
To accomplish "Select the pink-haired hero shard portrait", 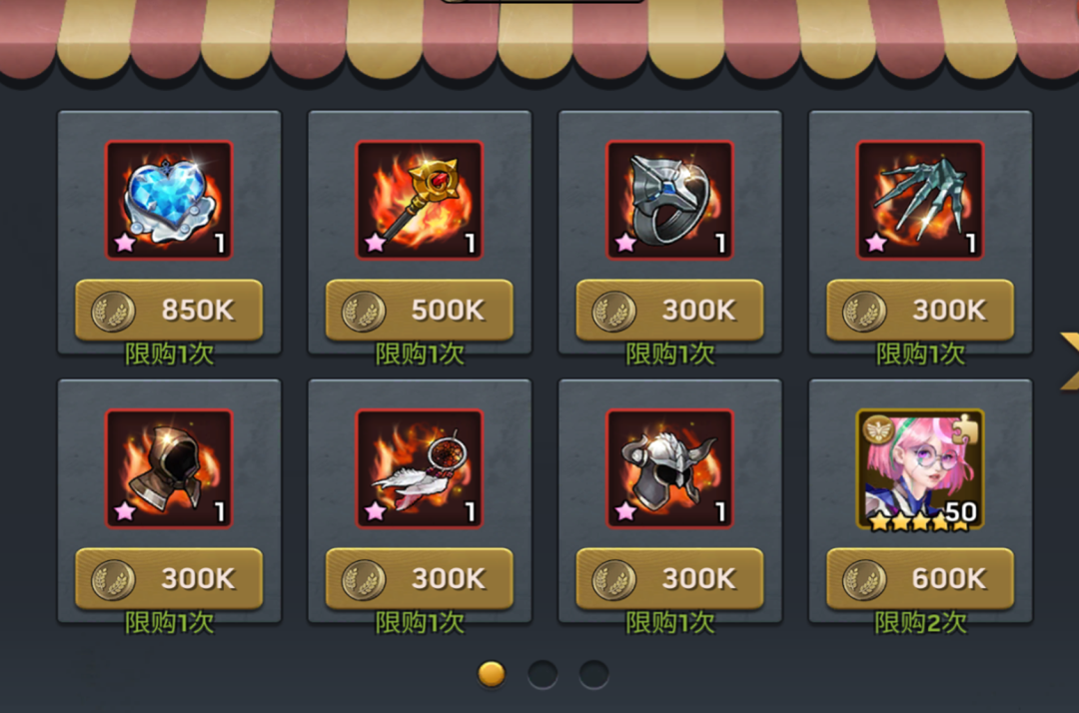I will (x=920, y=470).
